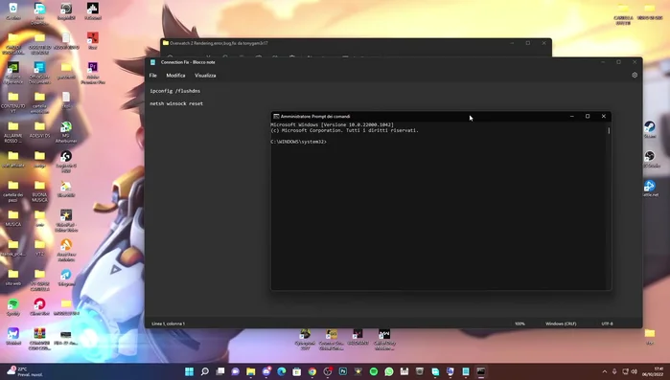Open the File menu in Blocco note
This screenshot has width=670, height=380.
tap(153, 76)
